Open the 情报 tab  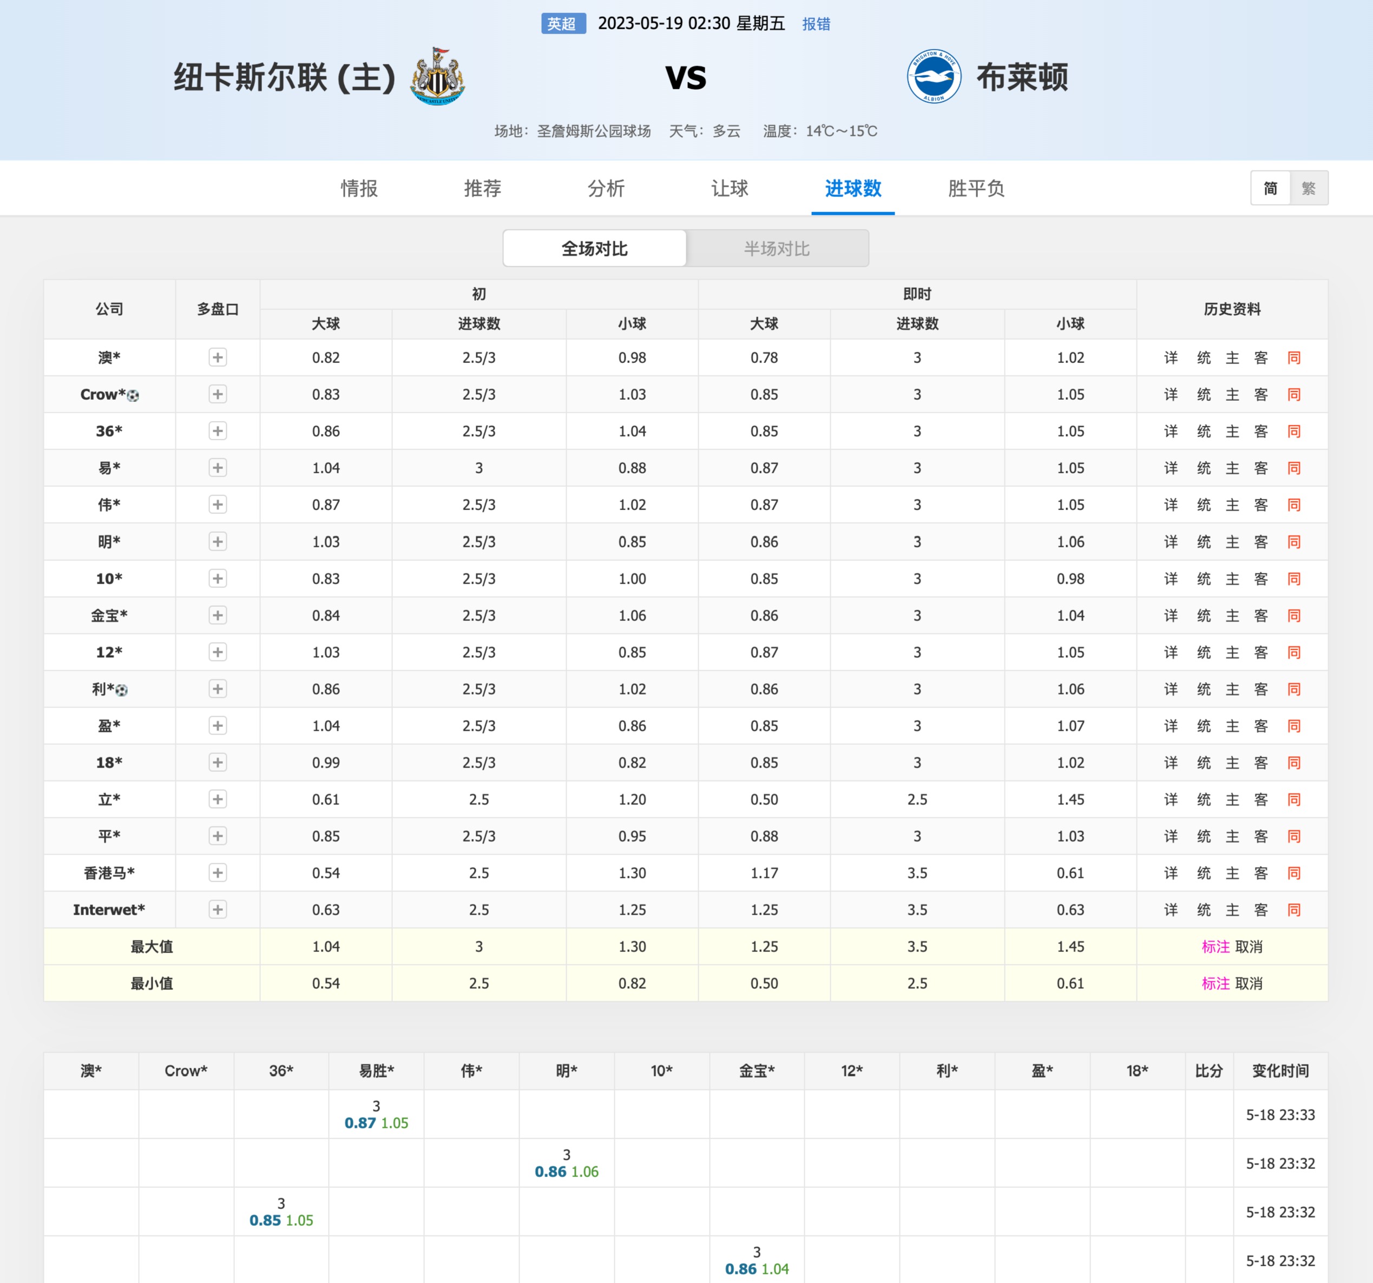(x=359, y=188)
